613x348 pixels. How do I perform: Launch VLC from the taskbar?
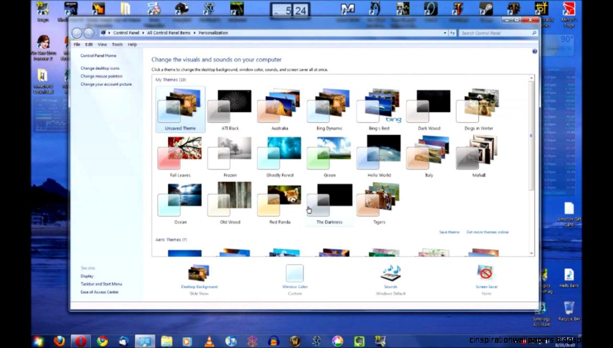click(210, 341)
